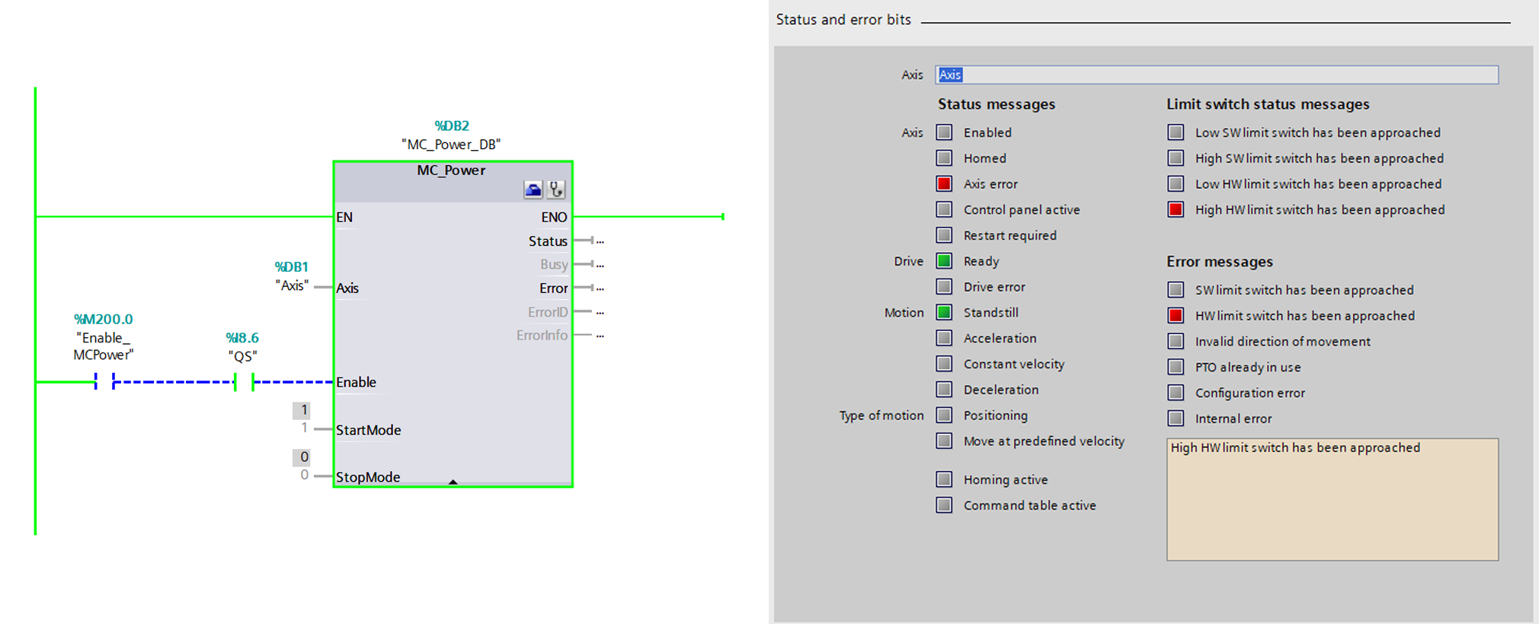Toggle the Enabled status box
Viewport: 1539px width, 624px height.
pyautogui.click(x=944, y=132)
